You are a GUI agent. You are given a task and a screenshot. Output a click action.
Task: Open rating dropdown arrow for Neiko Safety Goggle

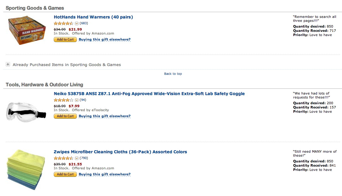[x=77, y=100]
